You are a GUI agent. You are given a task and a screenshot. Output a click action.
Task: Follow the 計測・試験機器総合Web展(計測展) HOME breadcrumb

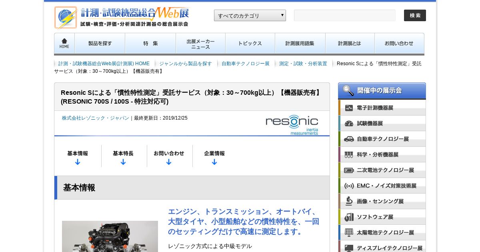point(104,64)
